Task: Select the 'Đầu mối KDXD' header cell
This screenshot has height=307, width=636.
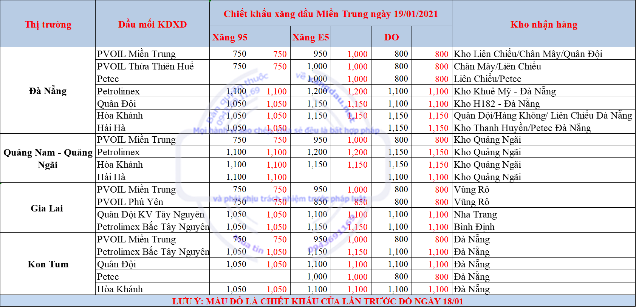Action: click(x=152, y=25)
